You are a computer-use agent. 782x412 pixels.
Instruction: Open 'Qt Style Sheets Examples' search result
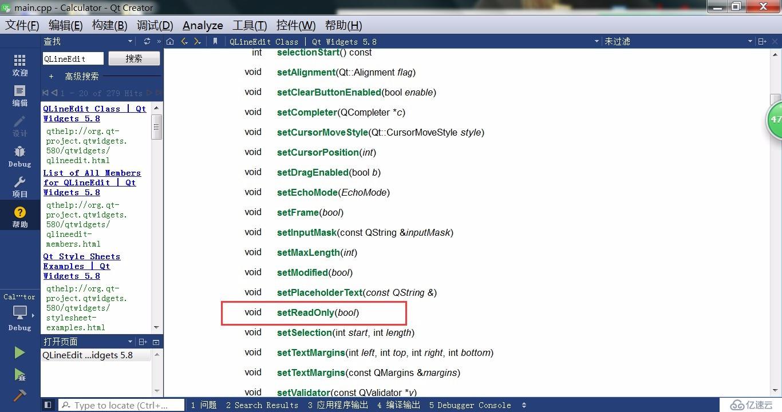pos(82,266)
